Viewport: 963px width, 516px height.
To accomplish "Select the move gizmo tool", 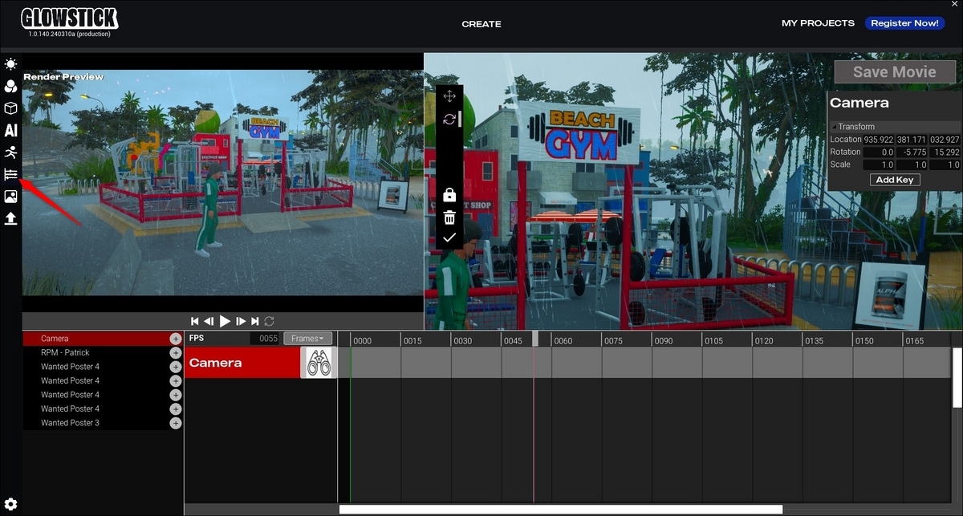I will coord(449,96).
